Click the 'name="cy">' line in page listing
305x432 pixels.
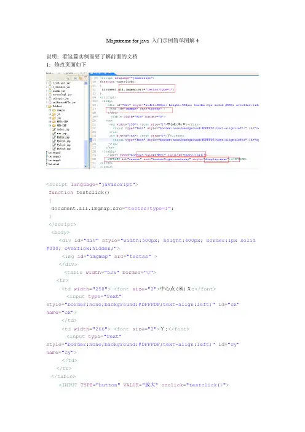coord(61,353)
